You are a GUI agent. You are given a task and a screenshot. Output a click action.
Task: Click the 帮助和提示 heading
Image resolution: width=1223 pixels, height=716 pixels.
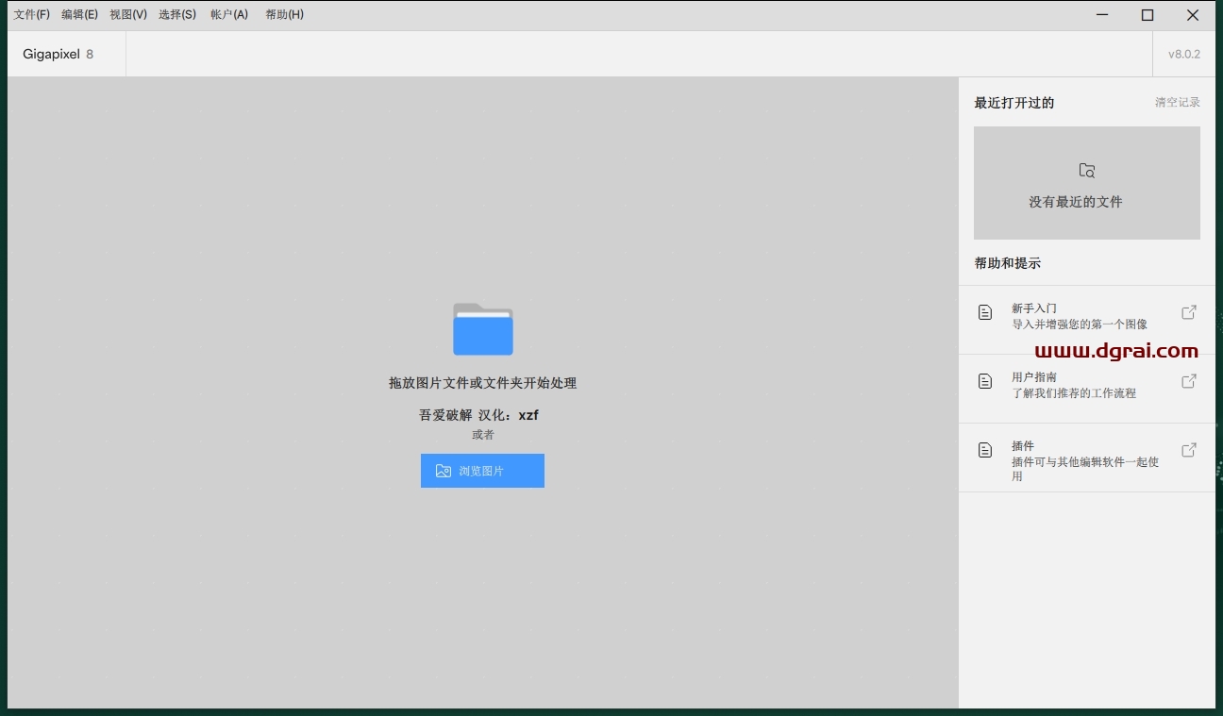click(x=1008, y=263)
